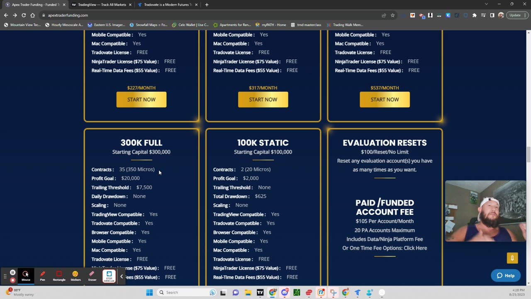The image size is (531, 299).
Task: Open the Help chat button
Action: 506,275
